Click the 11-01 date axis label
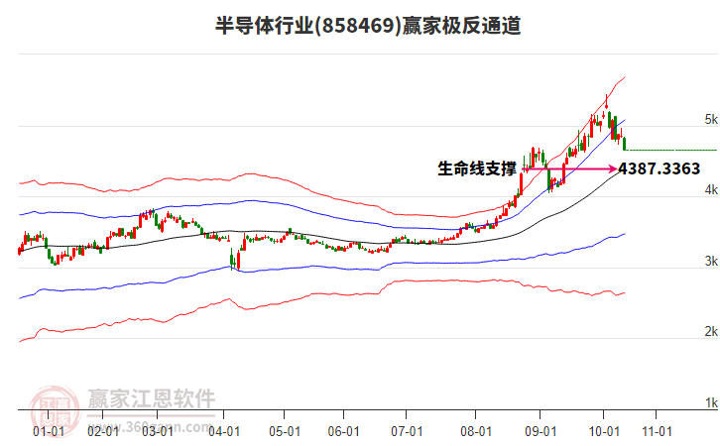 (657, 431)
